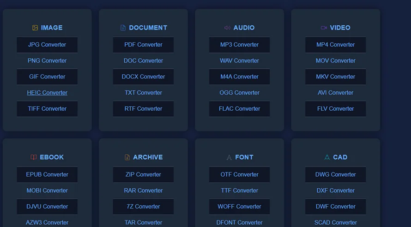The width and height of the screenshot is (411, 227).
Task: Click the Image category picture icon
Action: [35, 28]
